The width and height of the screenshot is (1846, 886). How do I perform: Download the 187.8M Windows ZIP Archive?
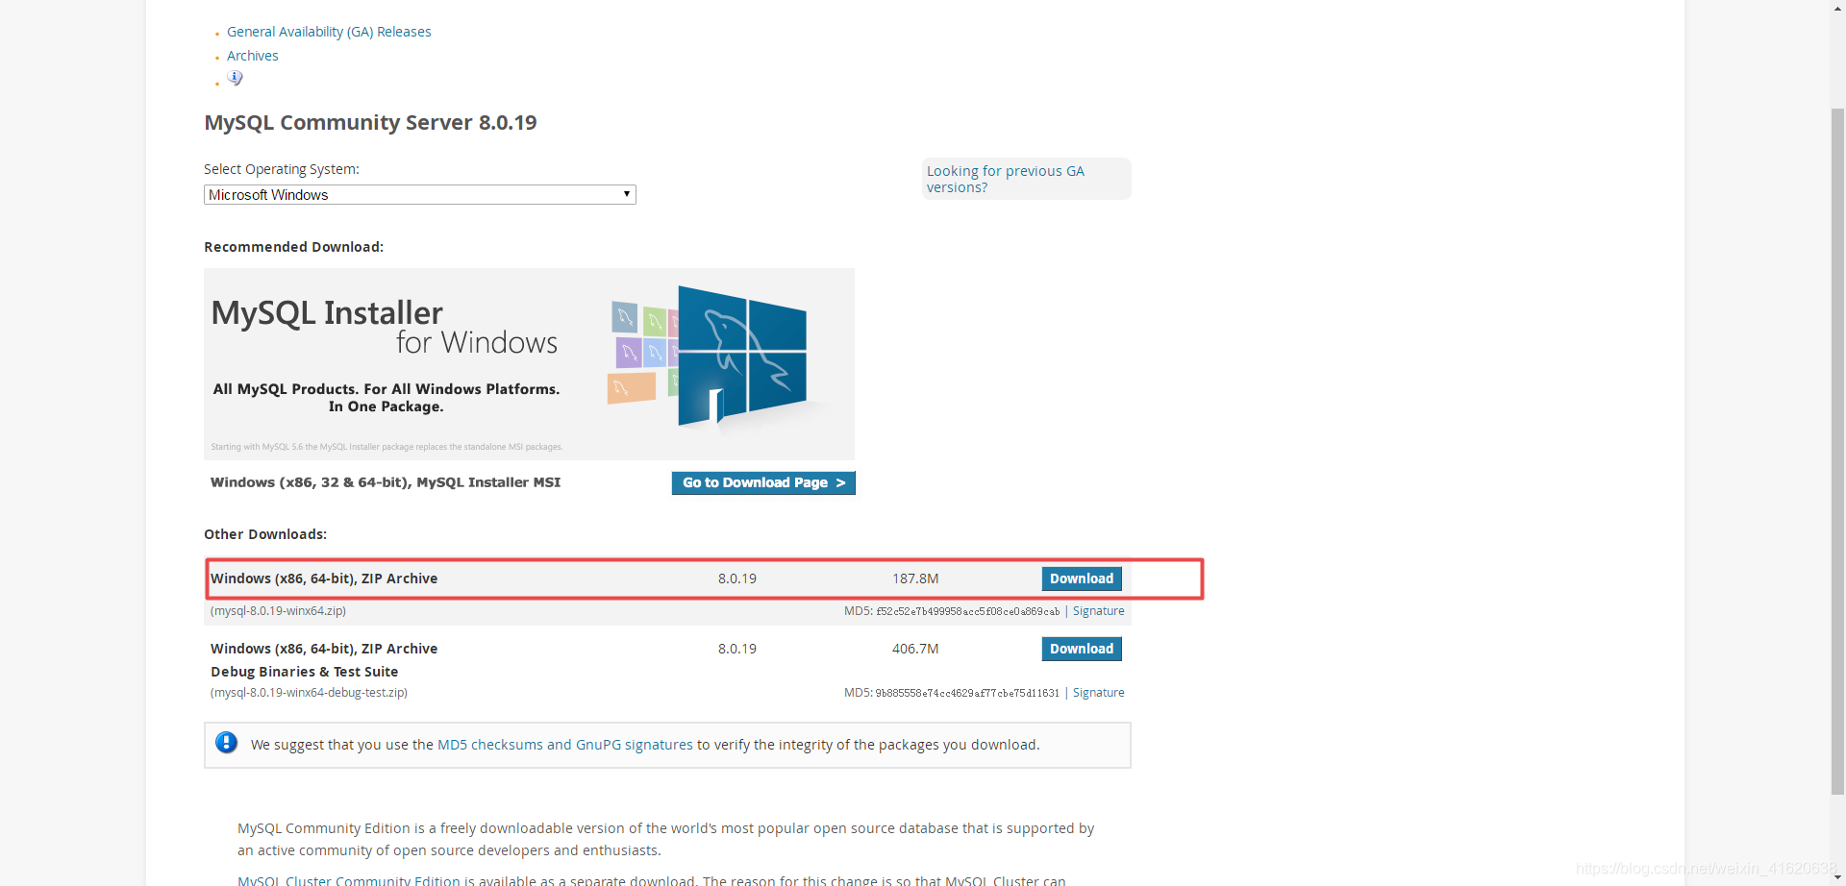click(1082, 578)
